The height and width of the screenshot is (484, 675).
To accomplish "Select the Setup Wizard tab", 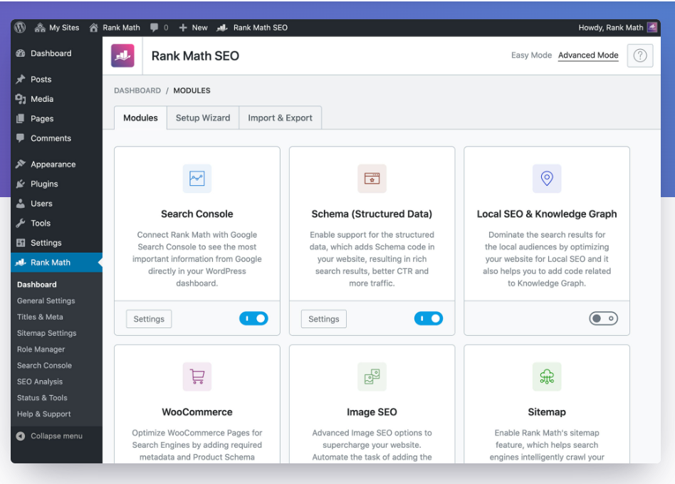I will [203, 118].
